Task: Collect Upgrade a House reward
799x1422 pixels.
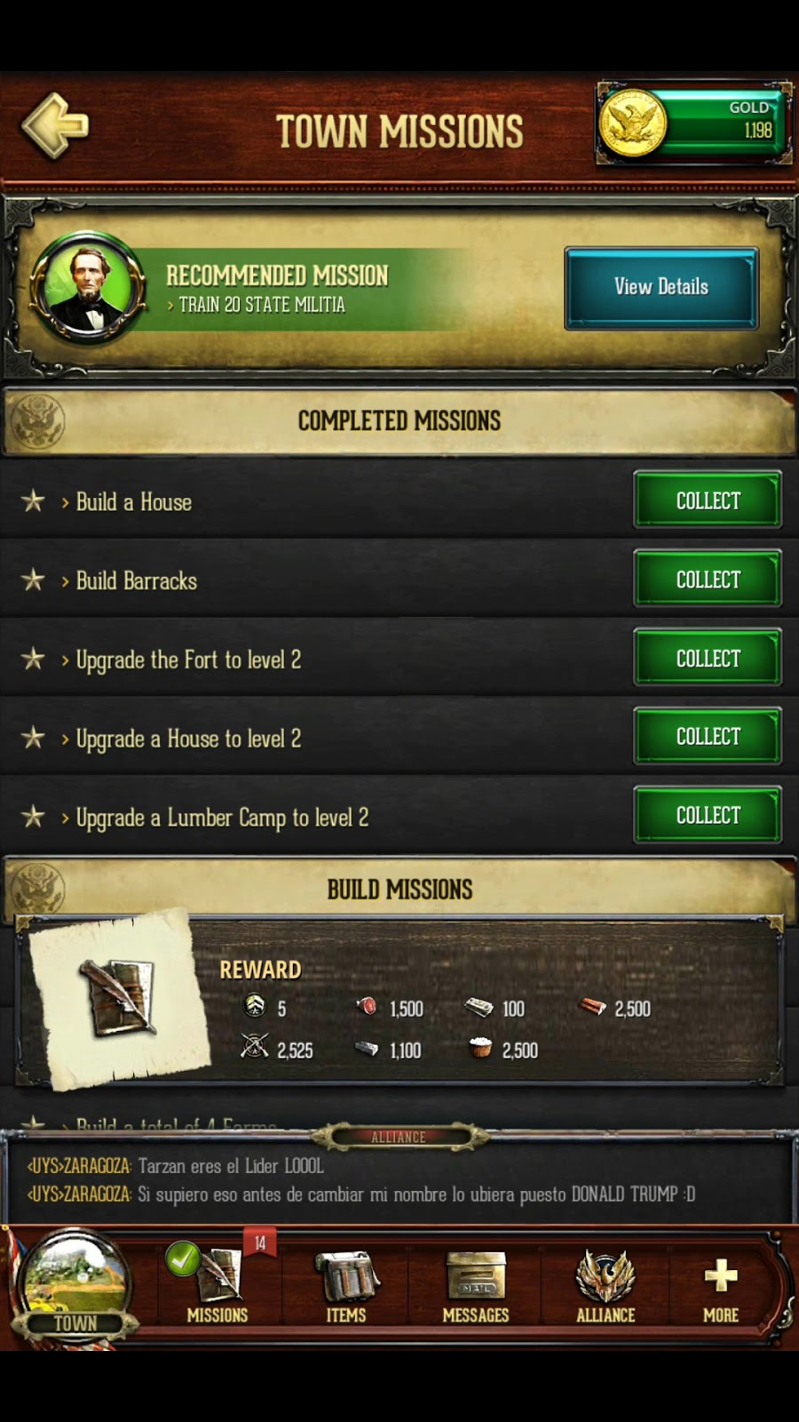Action: point(708,737)
